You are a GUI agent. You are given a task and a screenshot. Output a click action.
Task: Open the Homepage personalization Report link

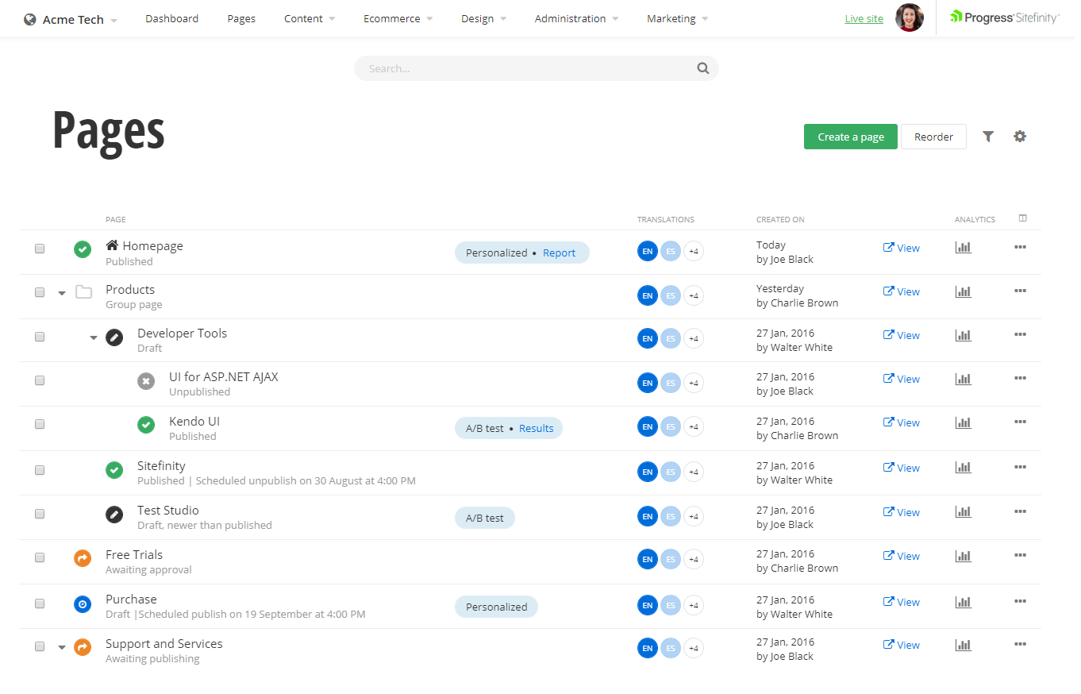(559, 253)
